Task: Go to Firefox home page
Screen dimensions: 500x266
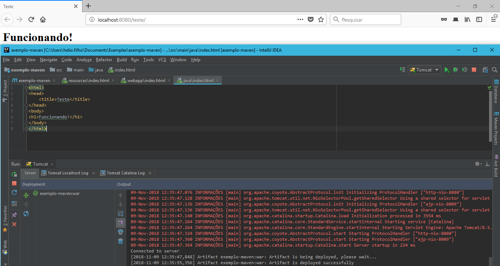Action: tap(43, 19)
